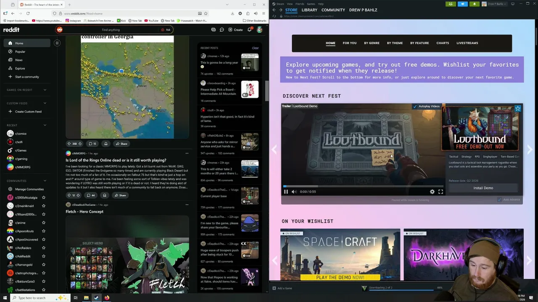Select CHARTS in Next Fest nav

point(443,43)
